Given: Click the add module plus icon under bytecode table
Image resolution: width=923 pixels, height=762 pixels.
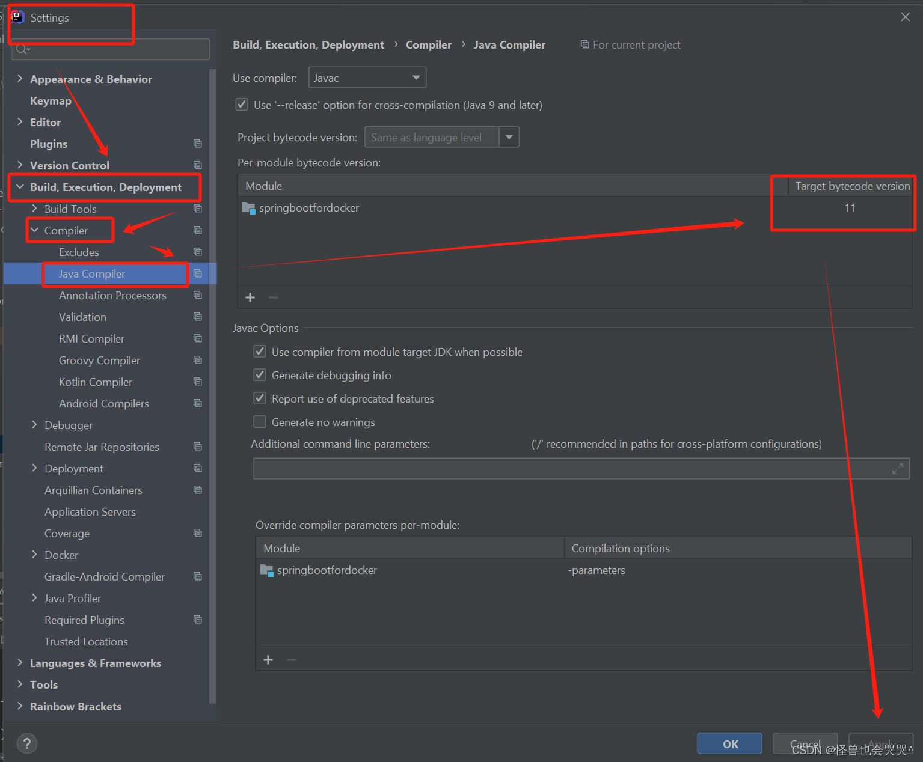Looking at the screenshot, I should point(250,297).
